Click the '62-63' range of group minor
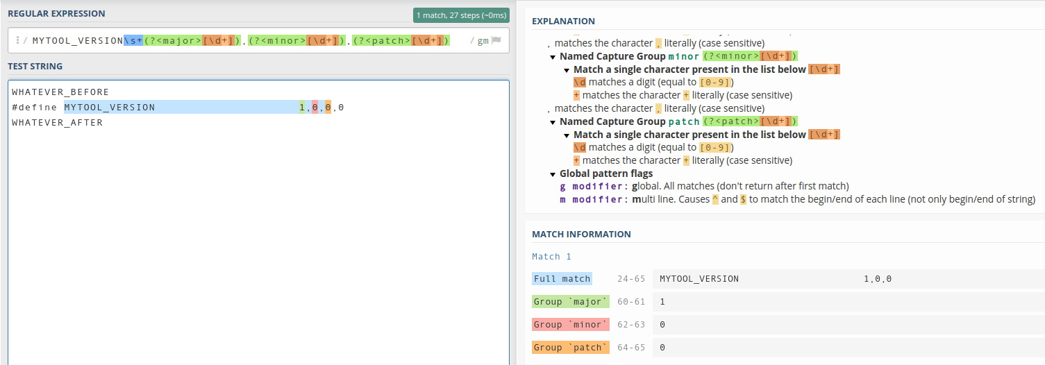 click(631, 324)
